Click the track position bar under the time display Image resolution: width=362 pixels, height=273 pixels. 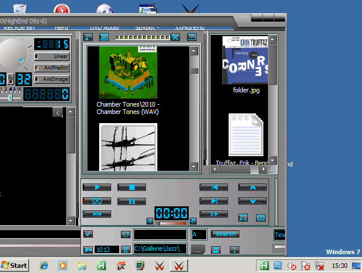coord(172,223)
